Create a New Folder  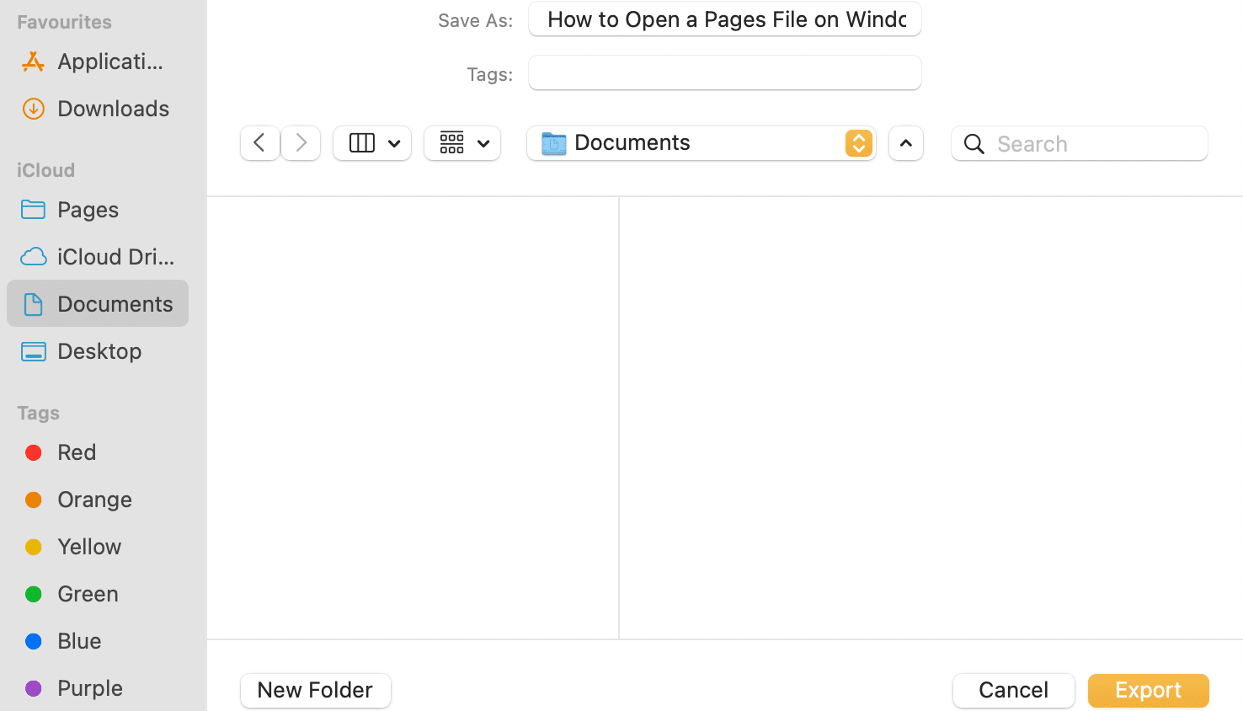point(316,690)
